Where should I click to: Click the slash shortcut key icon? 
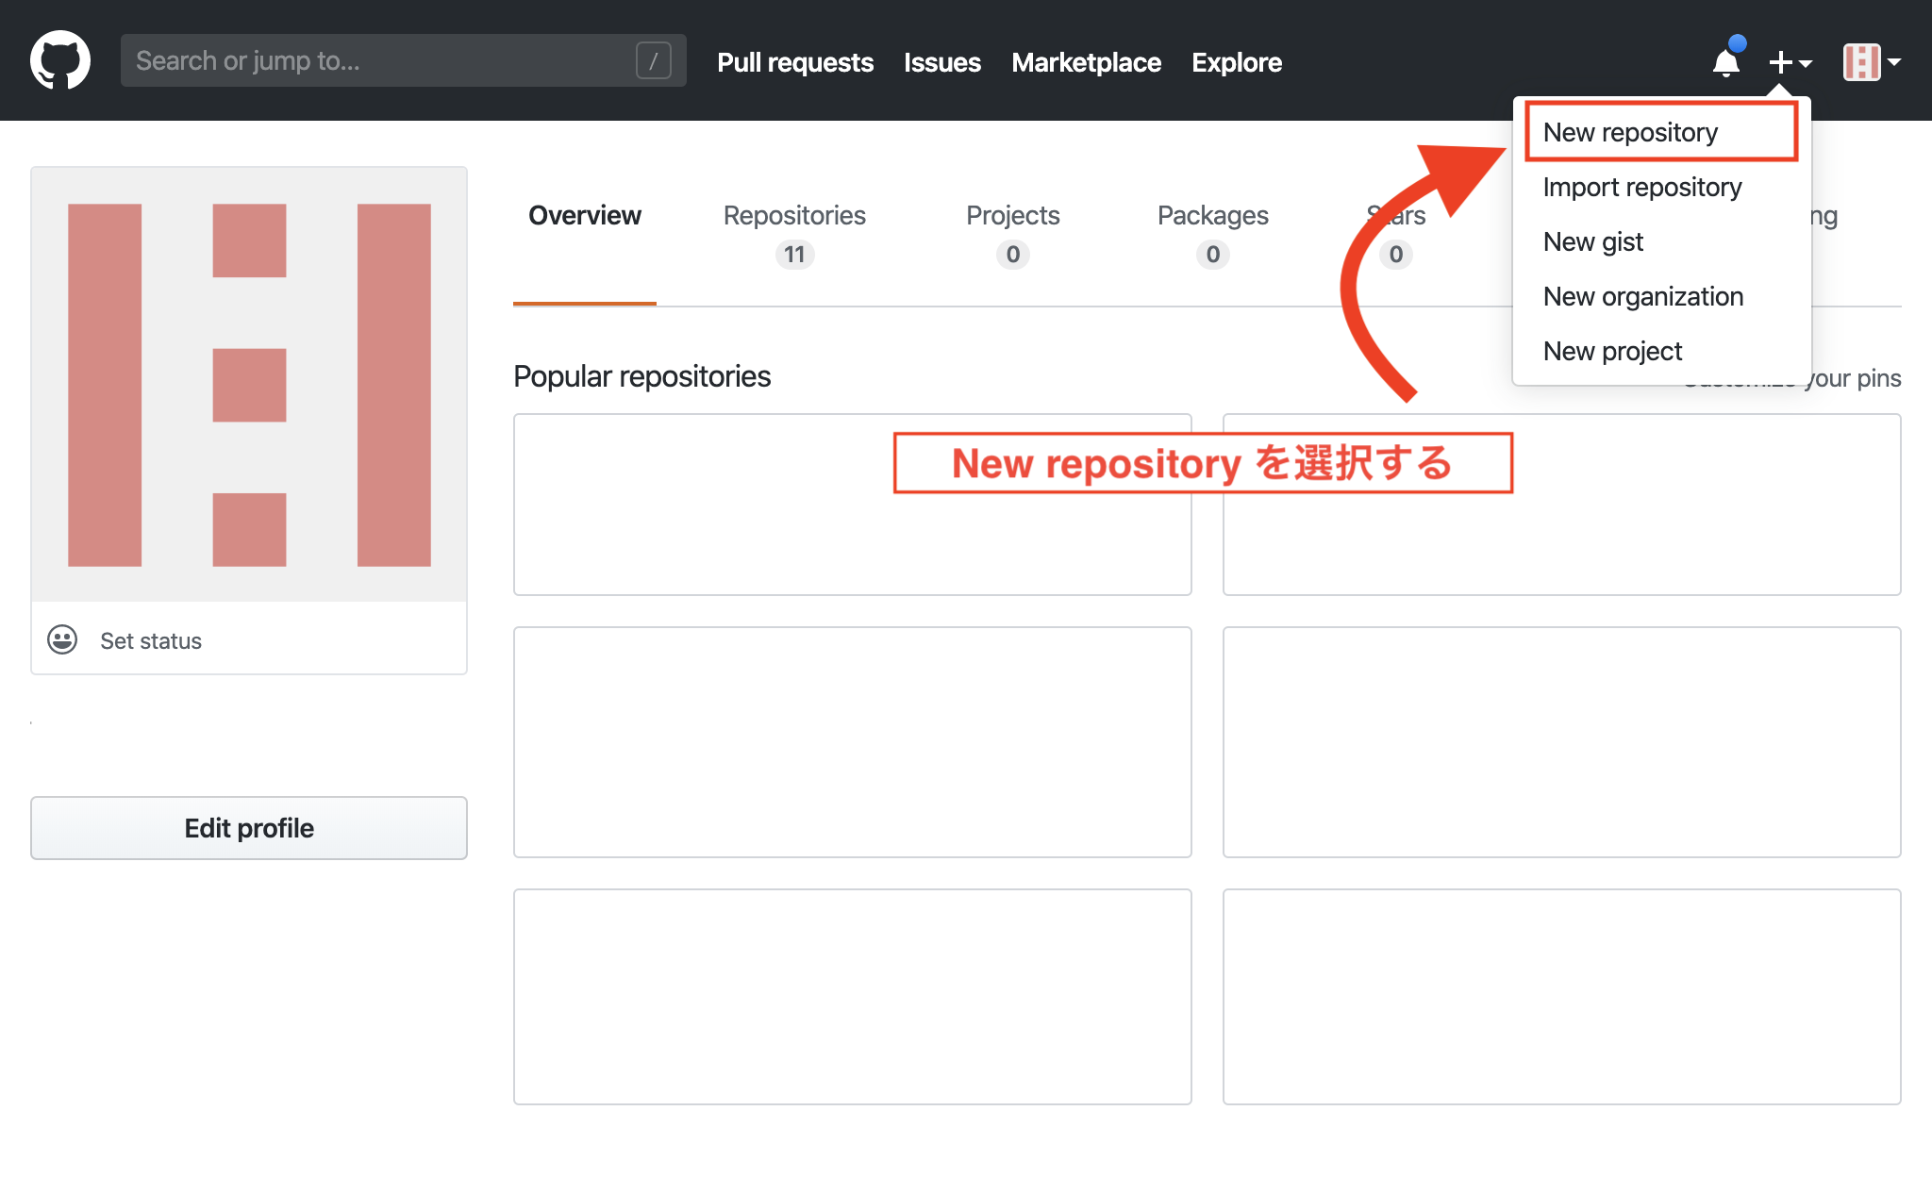pyautogui.click(x=653, y=60)
